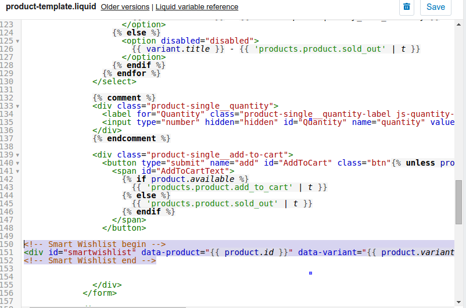466x308 pixels.
Task: Click the AddToCartText span line
Action: pyautogui.click(x=173, y=171)
